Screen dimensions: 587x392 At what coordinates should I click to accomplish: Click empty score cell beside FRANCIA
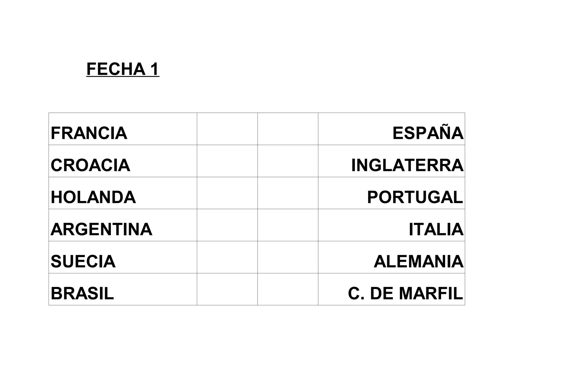click(227, 129)
